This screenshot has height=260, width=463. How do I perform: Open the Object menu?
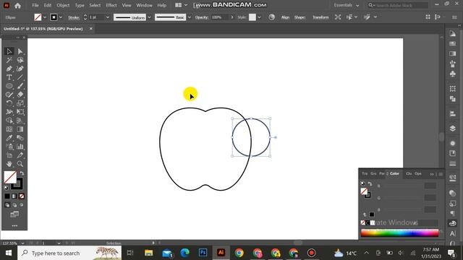[x=63, y=5]
